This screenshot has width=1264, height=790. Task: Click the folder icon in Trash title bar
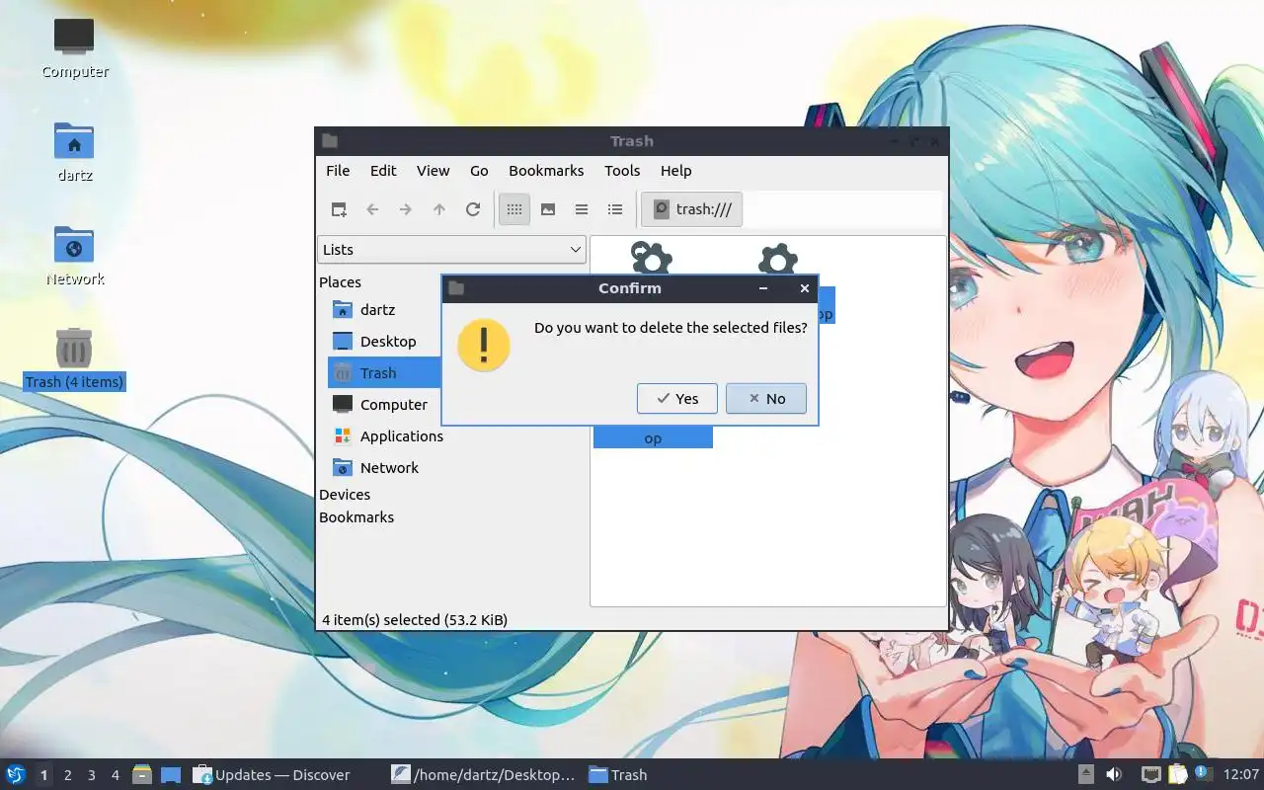pos(330,141)
